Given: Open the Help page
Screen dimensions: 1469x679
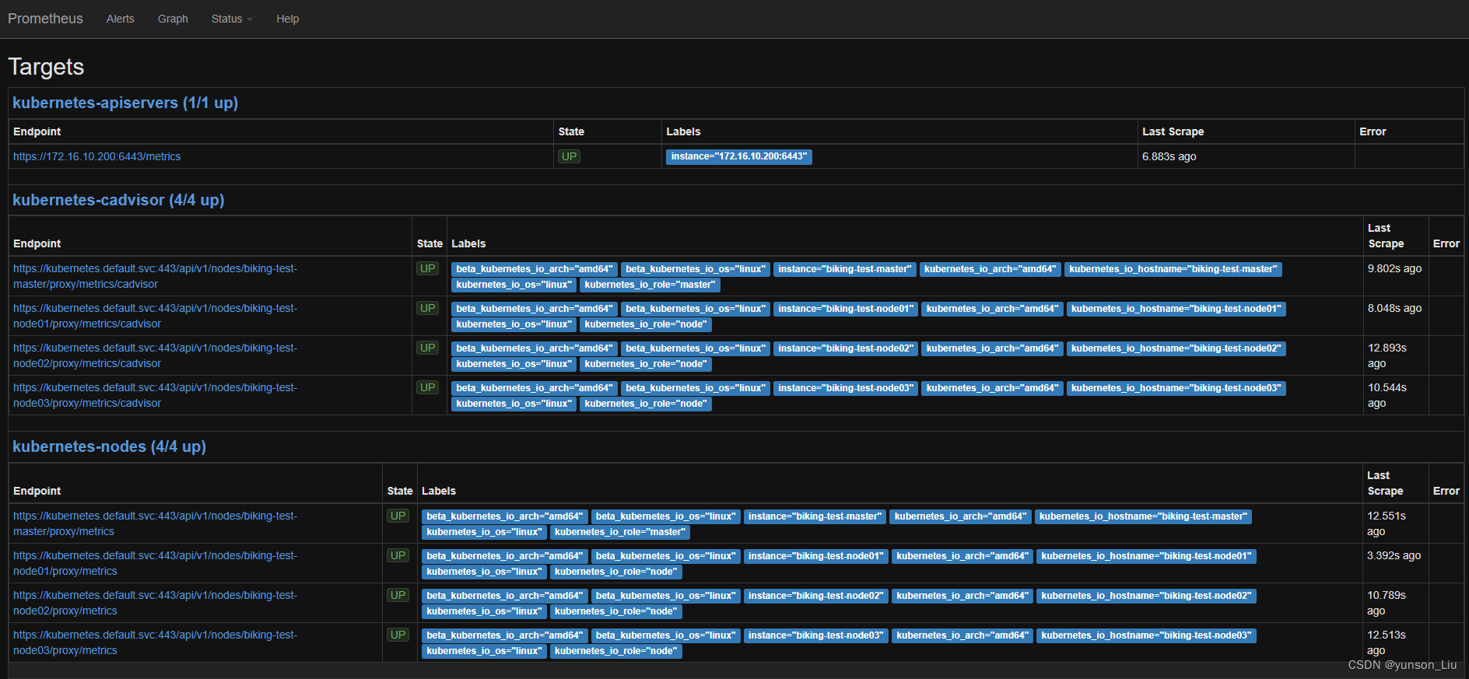Looking at the screenshot, I should 287,19.
